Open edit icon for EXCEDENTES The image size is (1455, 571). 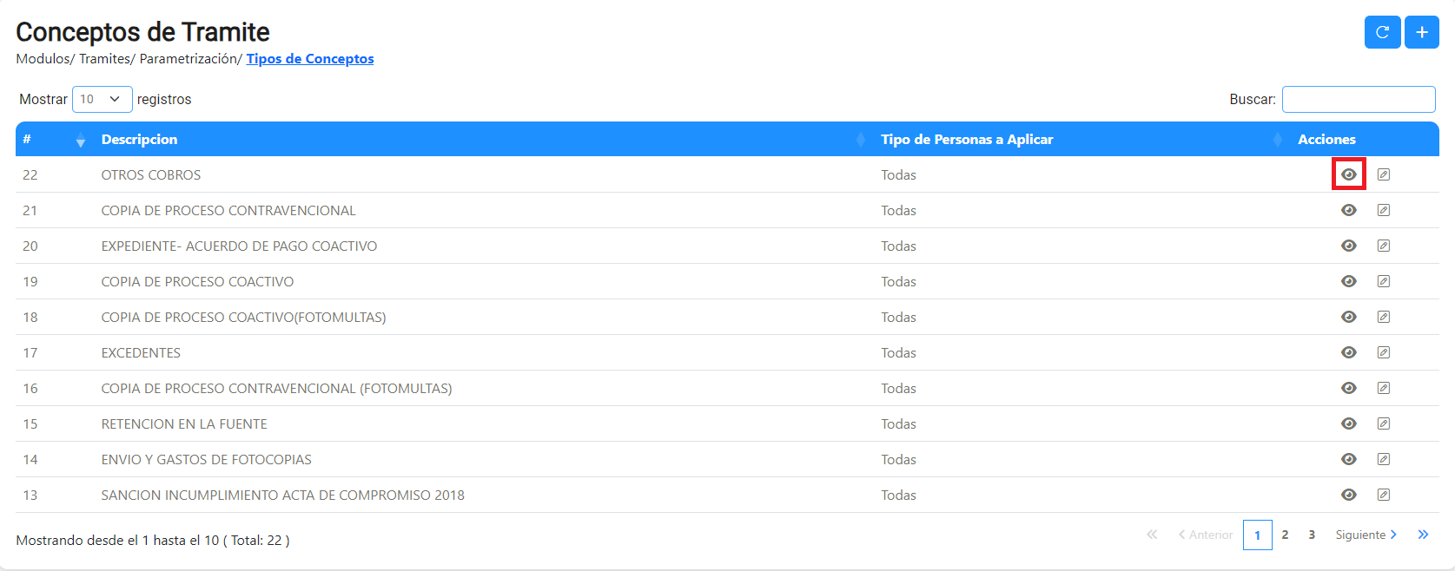point(1384,352)
